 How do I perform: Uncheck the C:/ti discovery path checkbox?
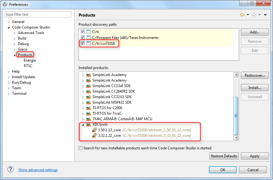[x=83, y=32]
